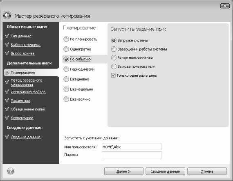
Task: Select Не планировать radio option
Action: 66,39
